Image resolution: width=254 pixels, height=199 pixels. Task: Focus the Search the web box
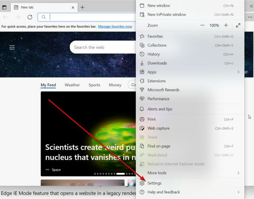tap(103, 47)
